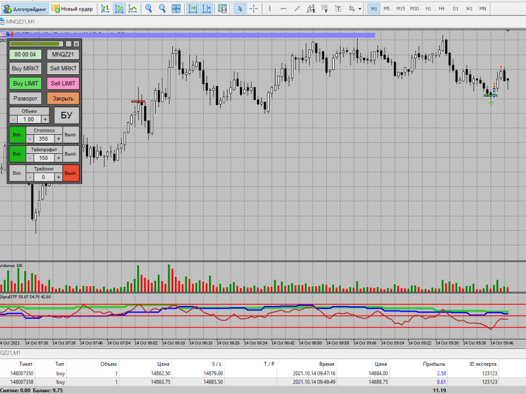Place a Buy LIMIT order
This screenshot has height=394, width=526.
pos(26,84)
